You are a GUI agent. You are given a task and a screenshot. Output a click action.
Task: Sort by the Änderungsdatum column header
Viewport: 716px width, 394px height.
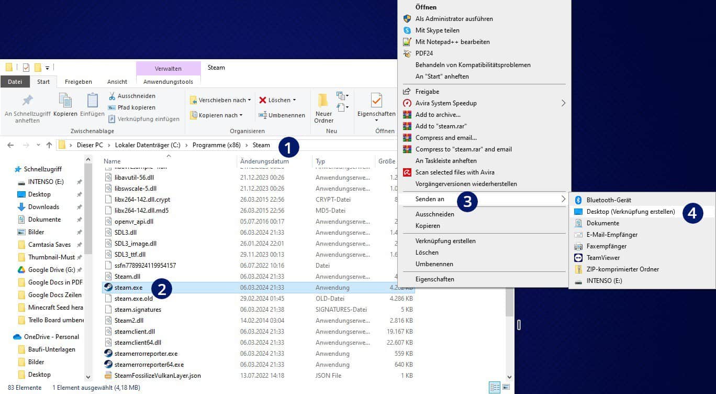264,161
